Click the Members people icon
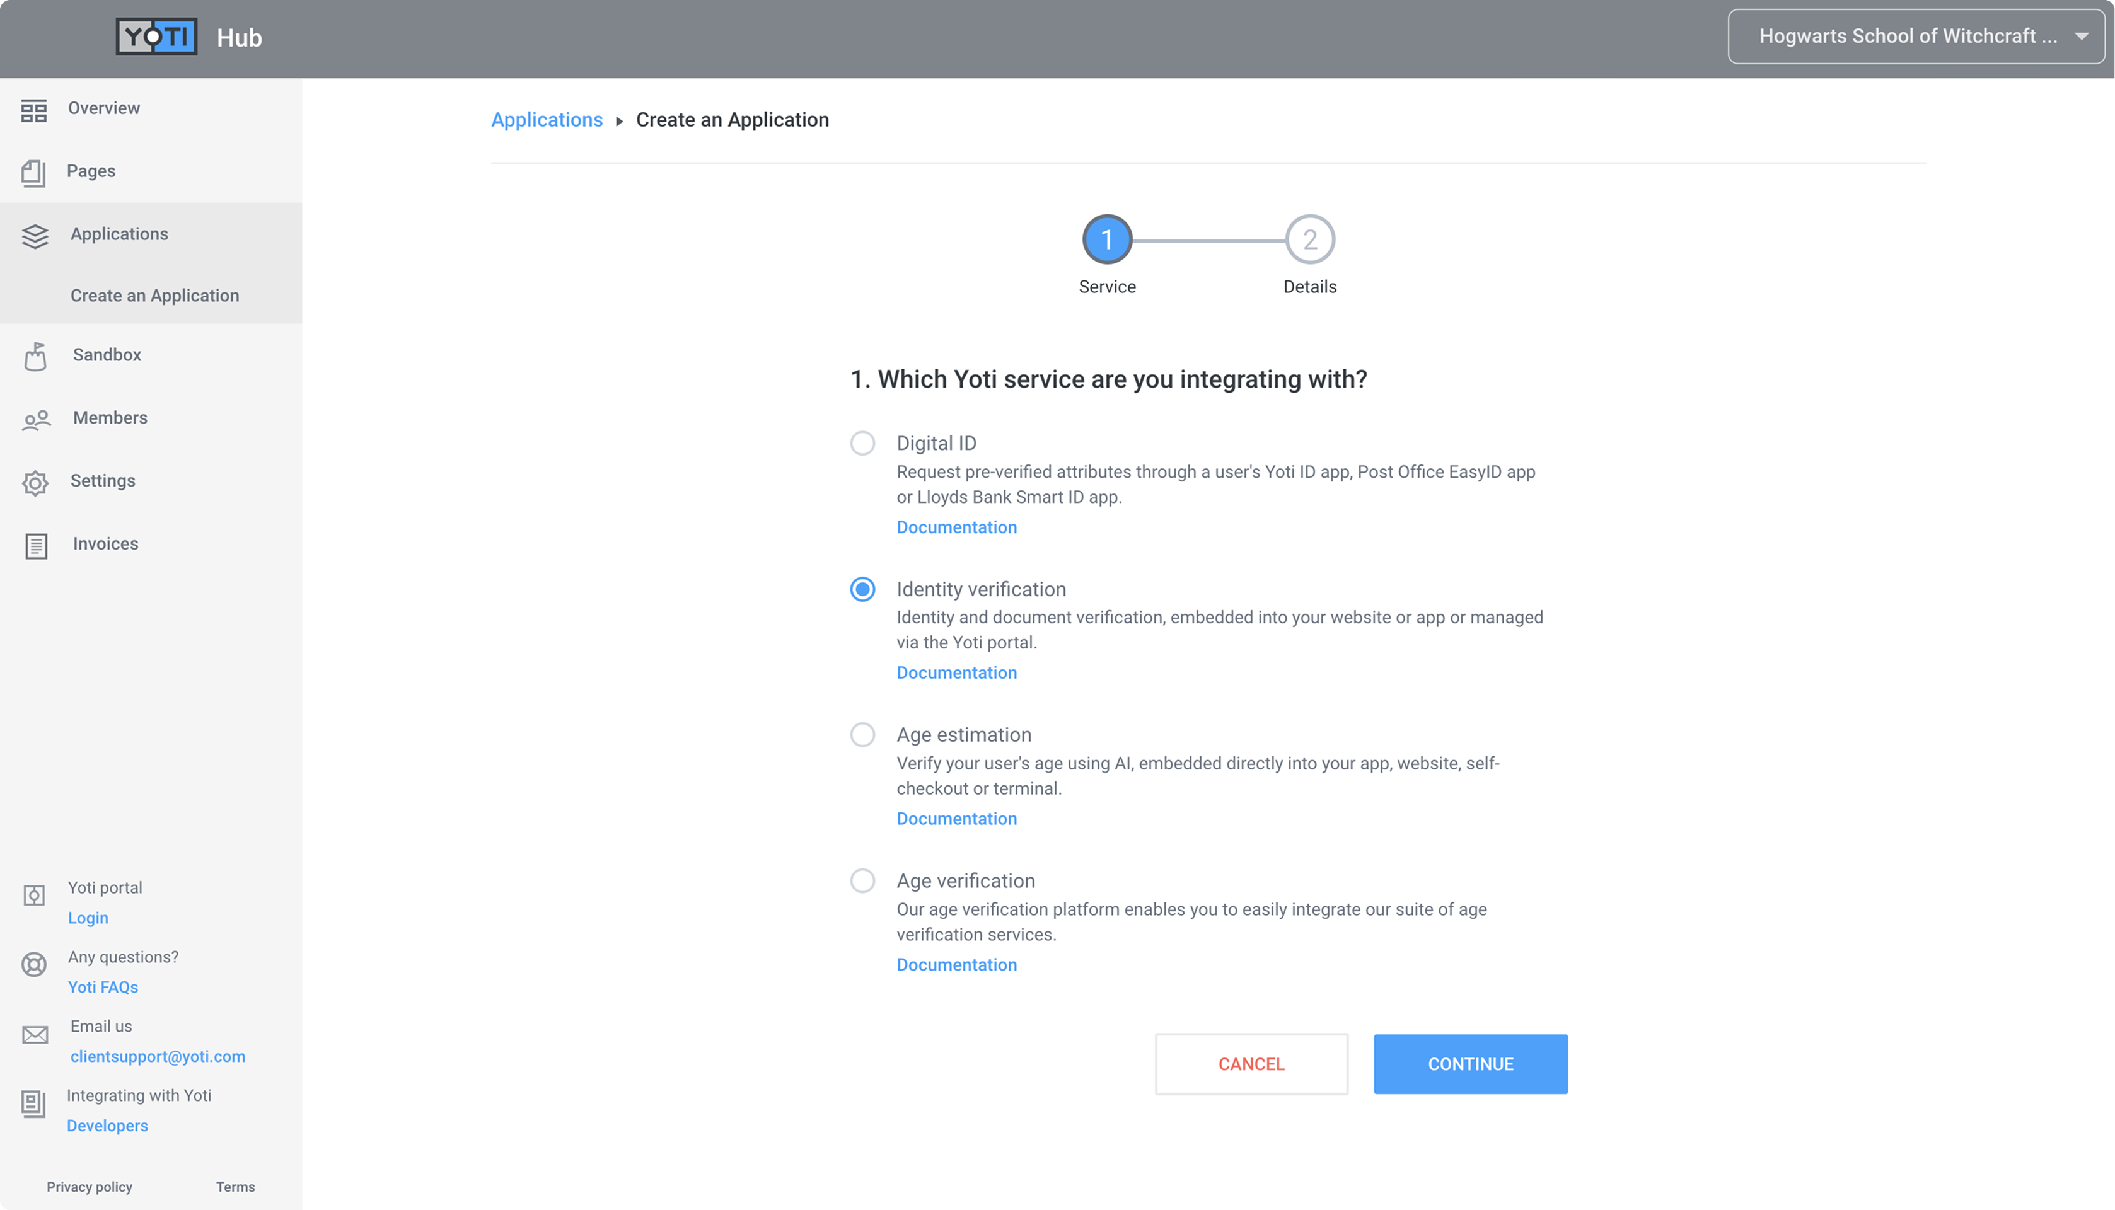This screenshot has width=2115, height=1210. [37, 420]
